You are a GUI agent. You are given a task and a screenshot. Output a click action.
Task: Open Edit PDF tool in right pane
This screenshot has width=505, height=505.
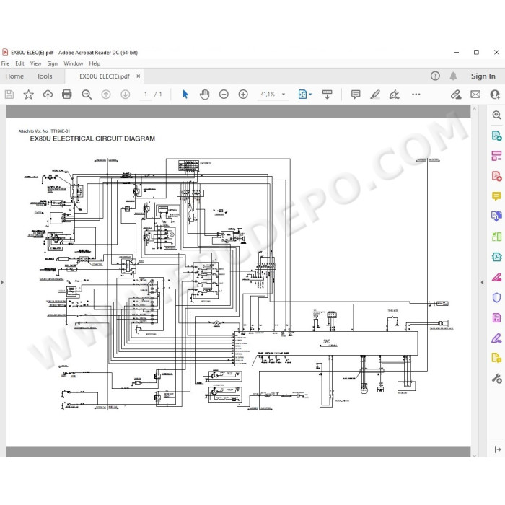pos(496,156)
